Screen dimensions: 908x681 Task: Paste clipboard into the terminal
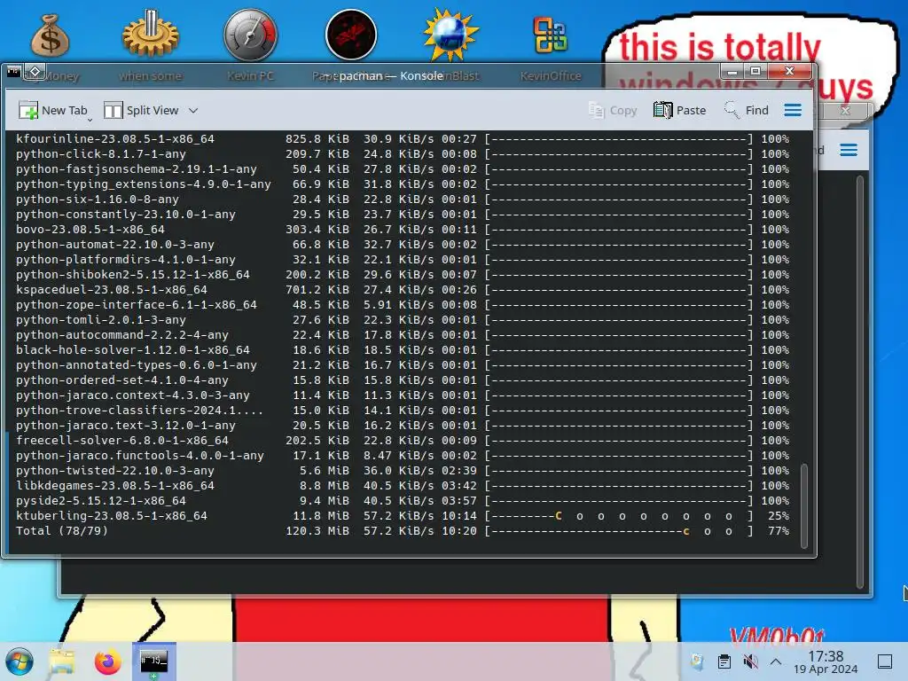(x=680, y=110)
